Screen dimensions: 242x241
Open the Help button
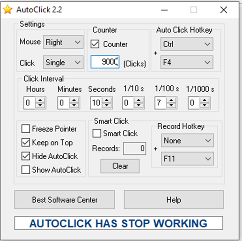tap(174, 200)
